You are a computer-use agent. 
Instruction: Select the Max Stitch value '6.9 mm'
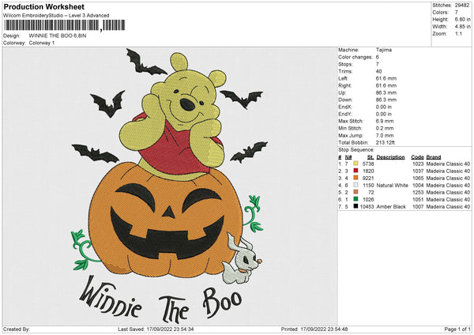(385, 121)
